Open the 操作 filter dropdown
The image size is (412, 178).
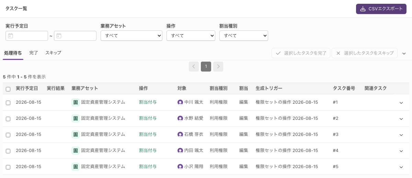tap(191, 36)
